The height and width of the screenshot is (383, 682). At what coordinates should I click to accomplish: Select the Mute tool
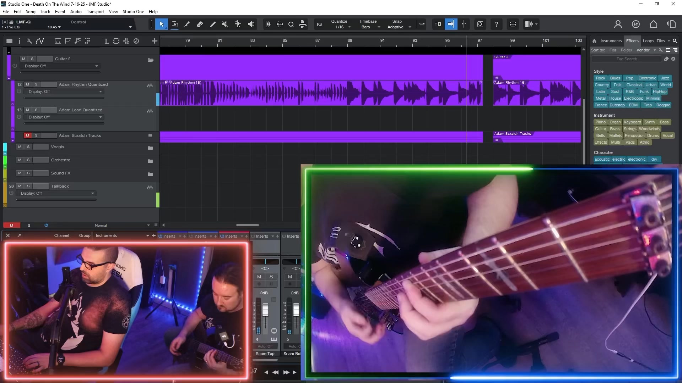[225, 24]
